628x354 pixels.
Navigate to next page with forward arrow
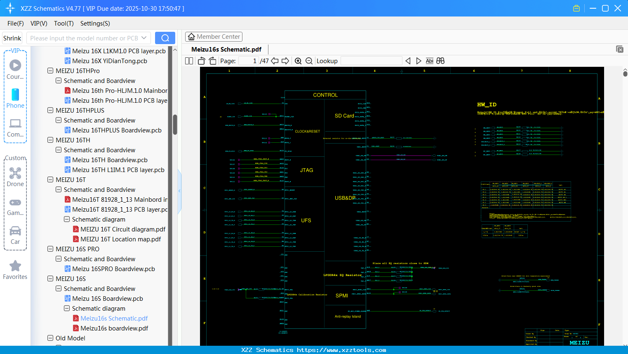point(285,61)
